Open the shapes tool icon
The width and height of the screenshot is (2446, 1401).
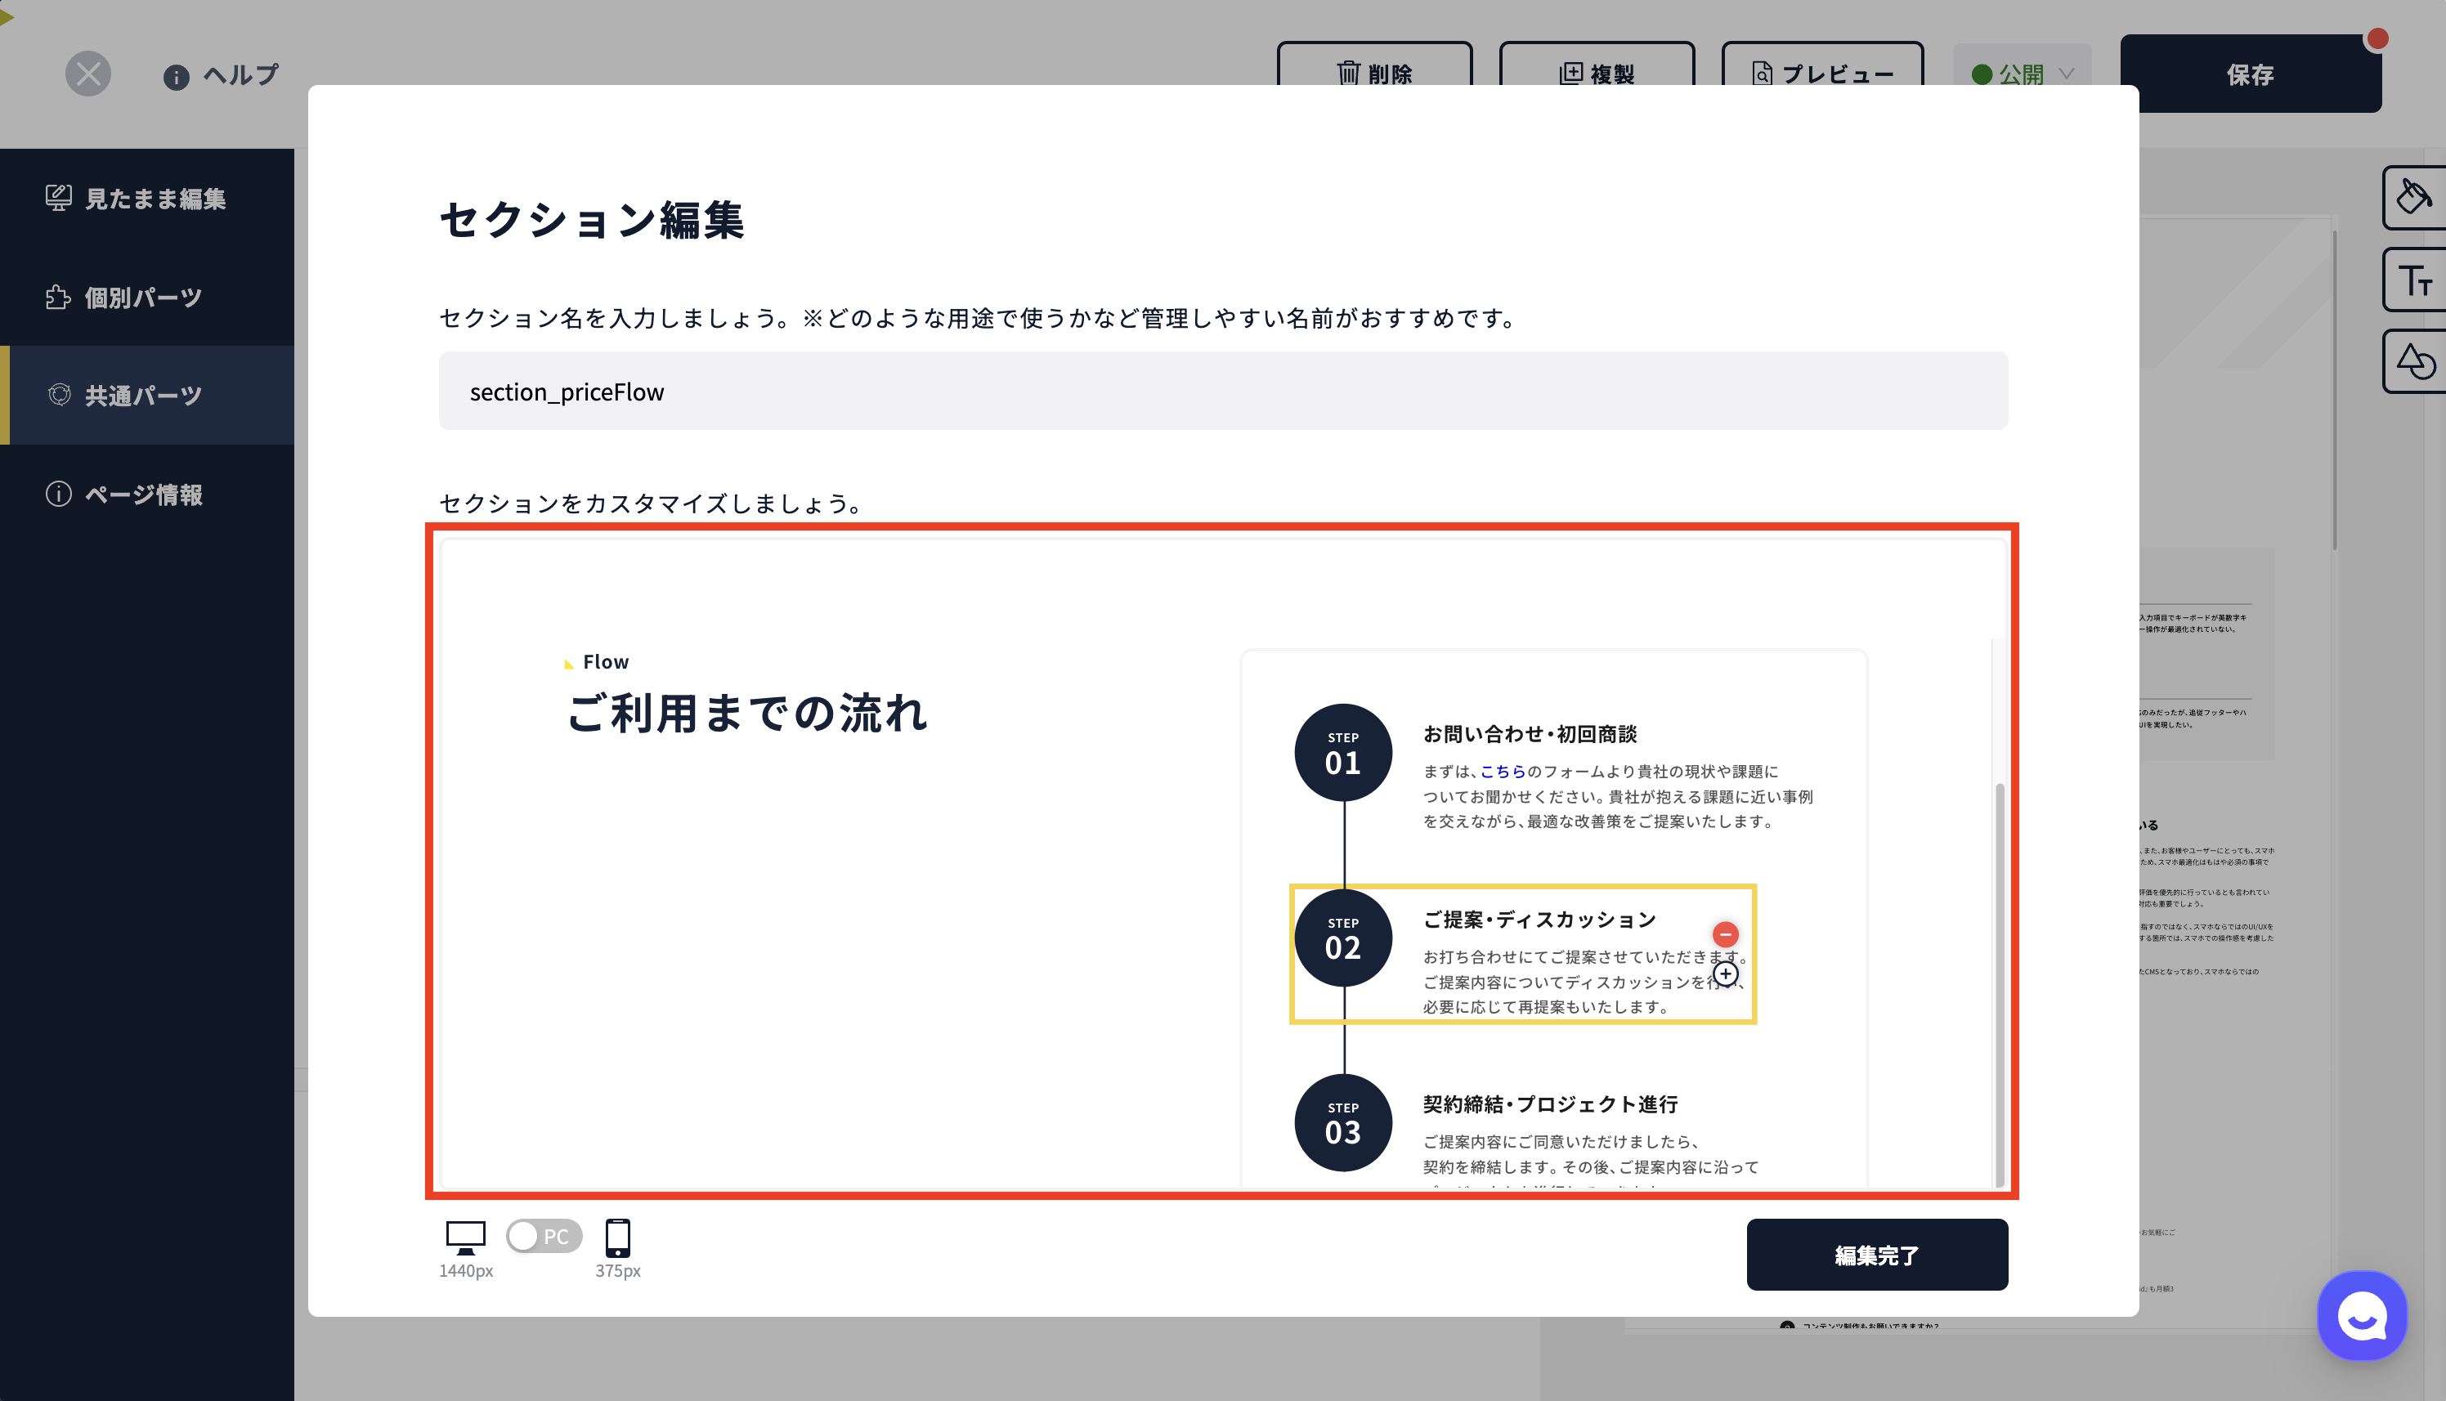pyautogui.click(x=2414, y=362)
